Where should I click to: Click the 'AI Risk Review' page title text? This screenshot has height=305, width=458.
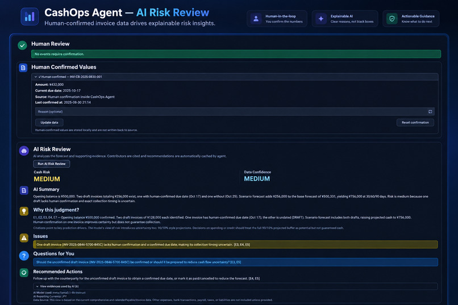coord(173,12)
